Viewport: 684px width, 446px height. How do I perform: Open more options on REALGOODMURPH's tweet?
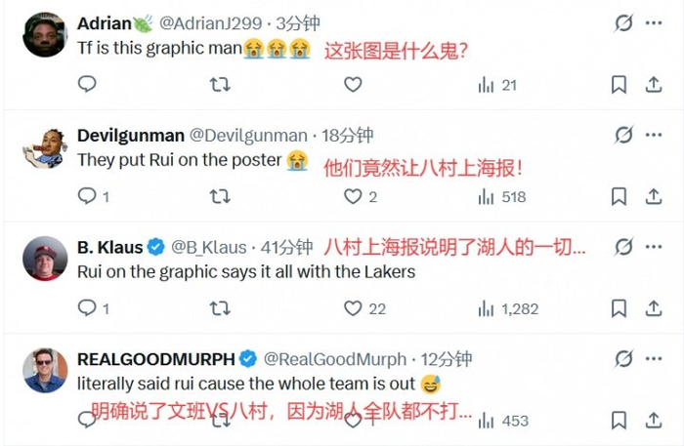pyautogui.click(x=654, y=358)
